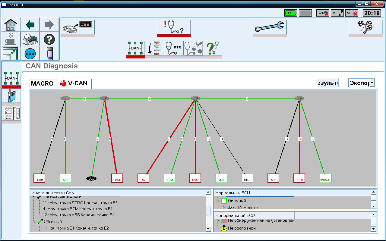The image size is (386, 241).
Task: Open the vehicle data monitor icon
Action: [x=78, y=27]
